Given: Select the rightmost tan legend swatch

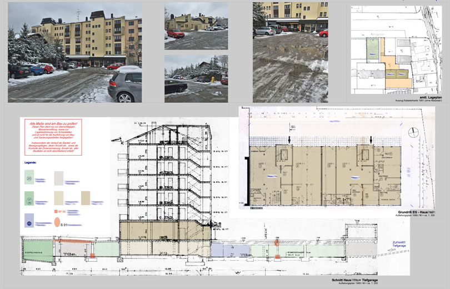Looking at the screenshot, I should 86,198.
